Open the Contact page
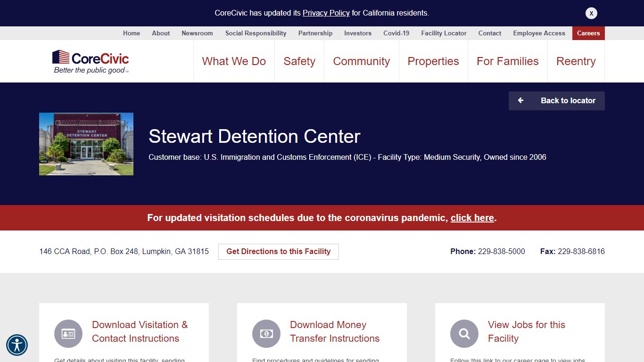 coord(490,33)
